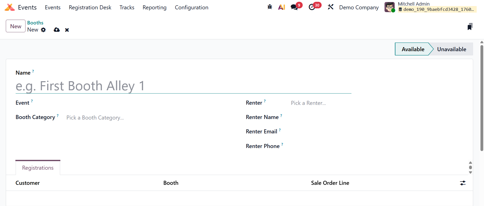Open the Reporting menu
This screenshot has height=206, width=484.
coord(155,8)
